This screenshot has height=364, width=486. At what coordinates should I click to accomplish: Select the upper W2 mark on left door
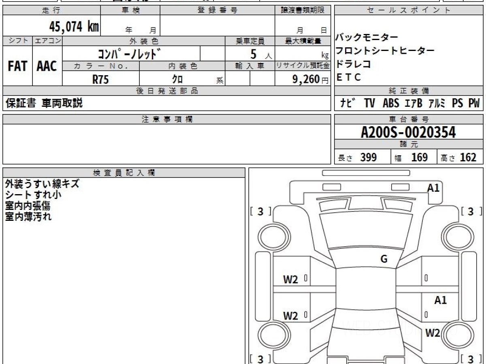point(290,279)
